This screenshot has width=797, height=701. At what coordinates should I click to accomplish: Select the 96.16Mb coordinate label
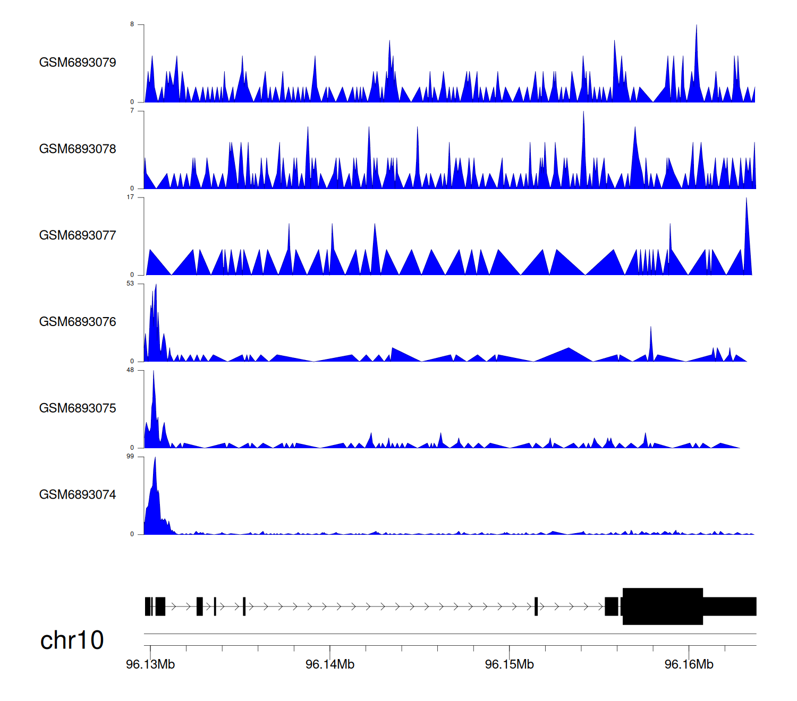click(689, 664)
